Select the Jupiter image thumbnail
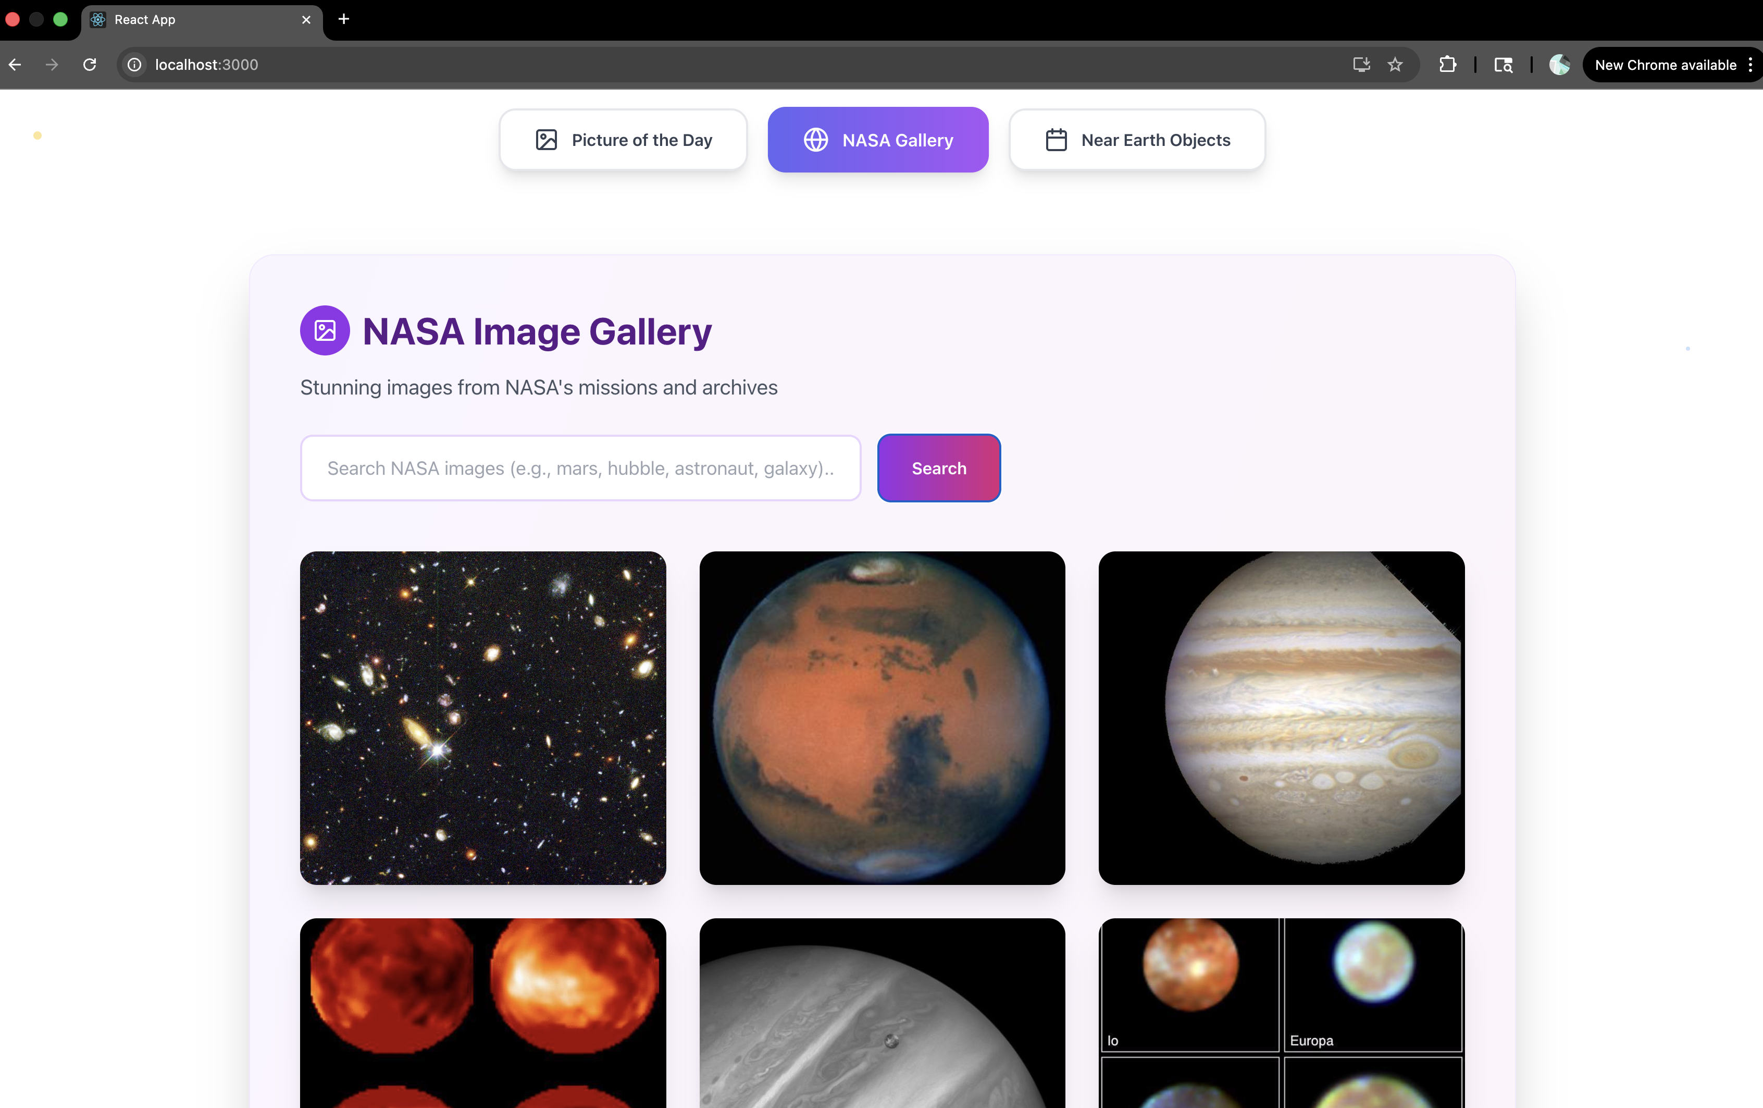The width and height of the screenshot is (1763, 1108). tap(1281, 718)
